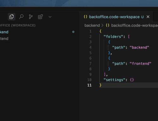Image resolution: width=158 pixels, height=121 pixels.
Task: Click the modified dot on backend folder
Action: tap(73, 32)
